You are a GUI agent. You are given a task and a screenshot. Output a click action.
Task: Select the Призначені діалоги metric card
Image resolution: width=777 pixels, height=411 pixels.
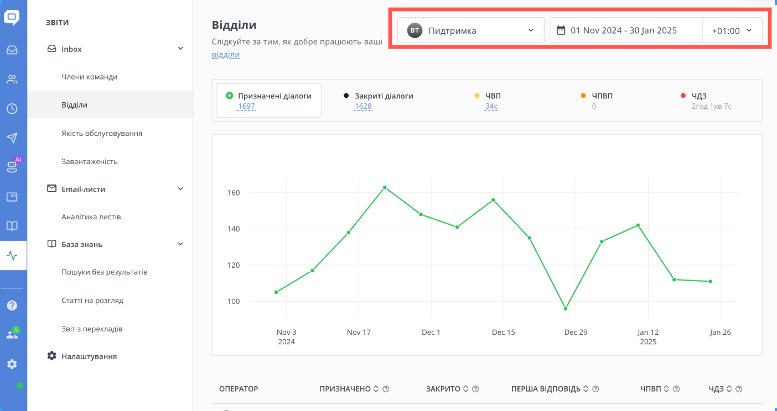click(x=268, y=101)
